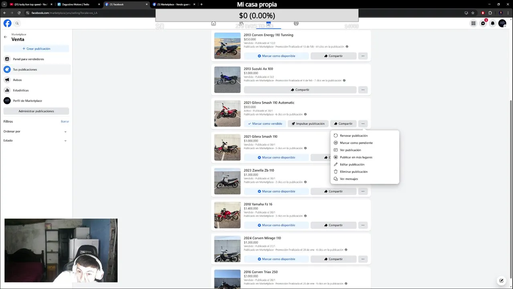Select Renovar publicación from the menu
Screen dimensions: 513x289
tap(365, 136)
